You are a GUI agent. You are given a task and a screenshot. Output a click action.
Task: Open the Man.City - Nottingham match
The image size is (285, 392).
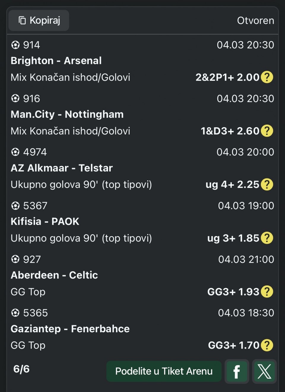[x=67, y=114]
